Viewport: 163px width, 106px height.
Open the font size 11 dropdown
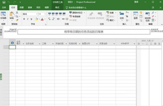45,14
